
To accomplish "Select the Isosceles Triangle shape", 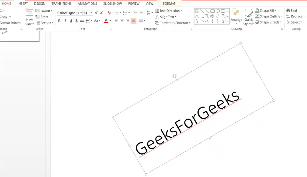I will click(x=197, y=16).
